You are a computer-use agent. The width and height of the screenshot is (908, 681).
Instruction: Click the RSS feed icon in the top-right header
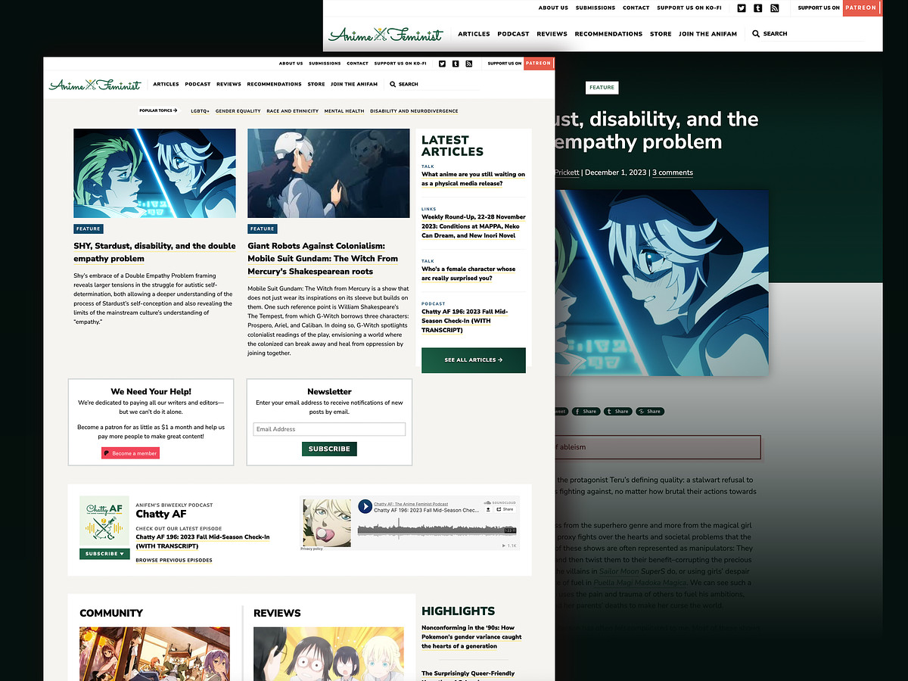(774, 8)
